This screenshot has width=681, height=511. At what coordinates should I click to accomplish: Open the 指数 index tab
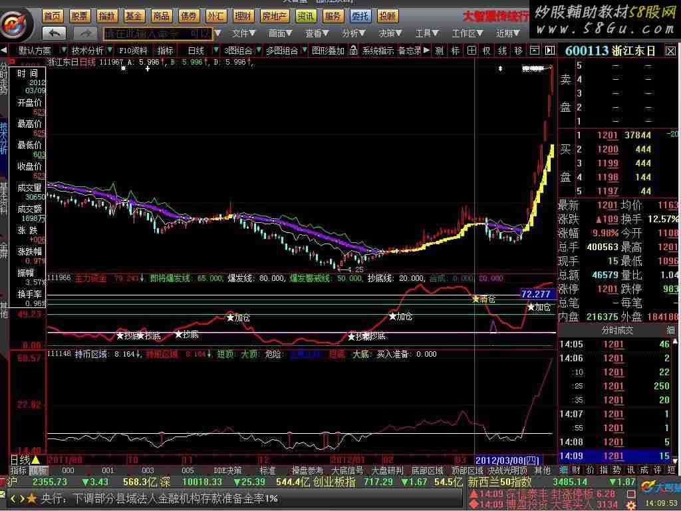coord(107,17)
